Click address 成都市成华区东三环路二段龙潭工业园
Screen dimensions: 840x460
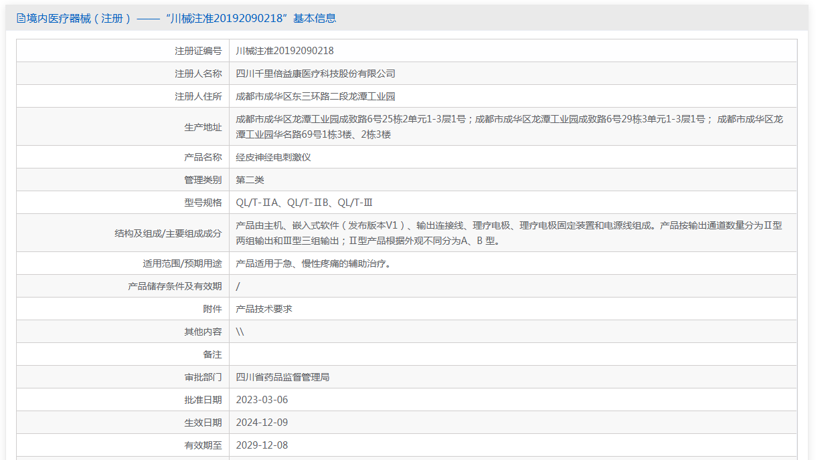tap(316, 96)
